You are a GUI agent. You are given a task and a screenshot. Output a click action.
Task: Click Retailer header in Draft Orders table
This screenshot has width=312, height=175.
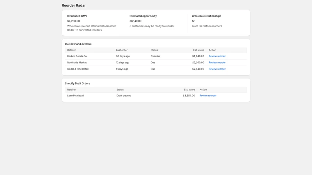click(x=71, y=90)
